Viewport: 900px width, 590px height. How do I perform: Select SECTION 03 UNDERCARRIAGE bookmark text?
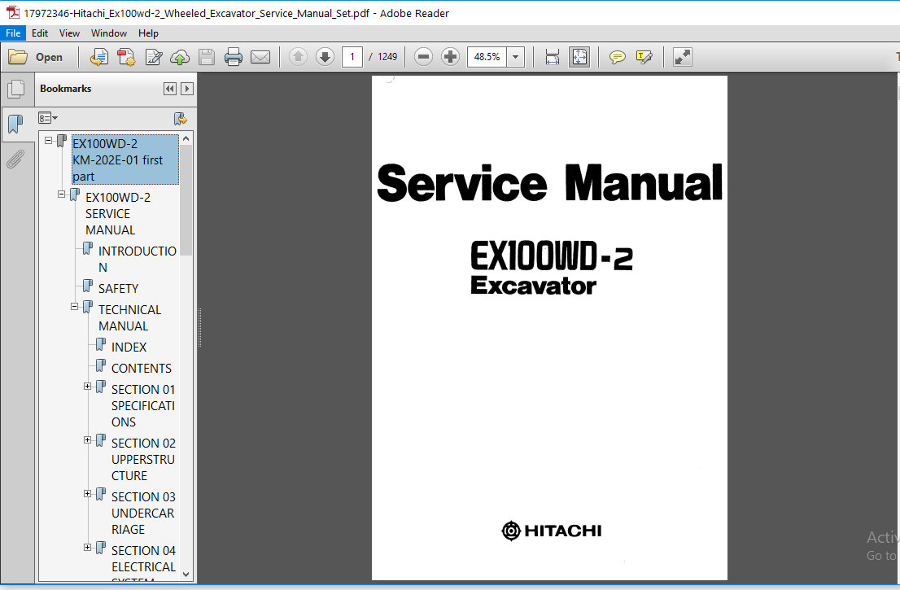(x=143, y=513)
